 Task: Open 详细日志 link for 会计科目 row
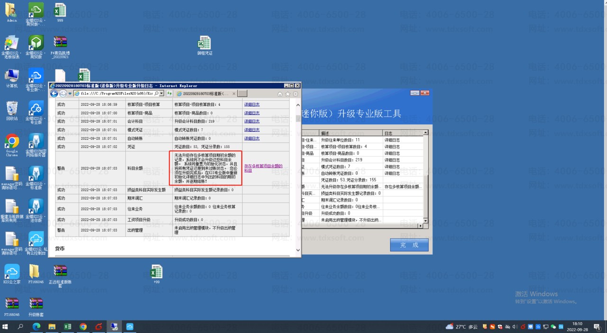pos(252,121)
